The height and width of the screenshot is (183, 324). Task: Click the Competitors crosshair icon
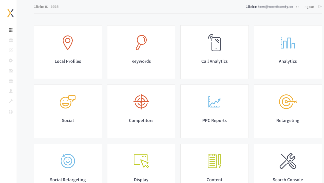point(141,102)
